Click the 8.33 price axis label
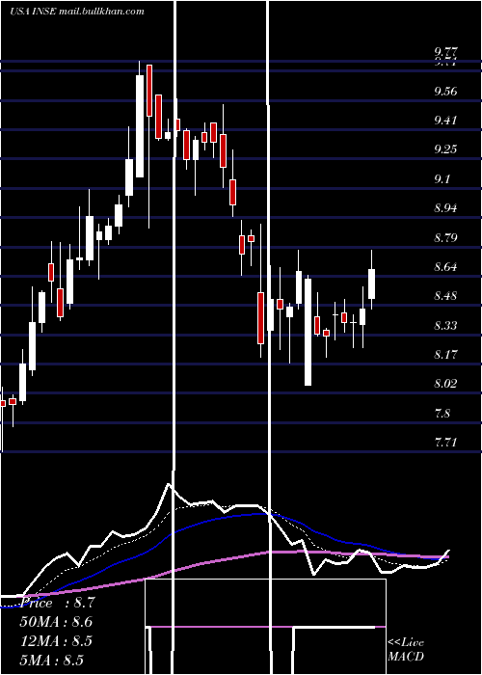482x675 pixels. 445,325
